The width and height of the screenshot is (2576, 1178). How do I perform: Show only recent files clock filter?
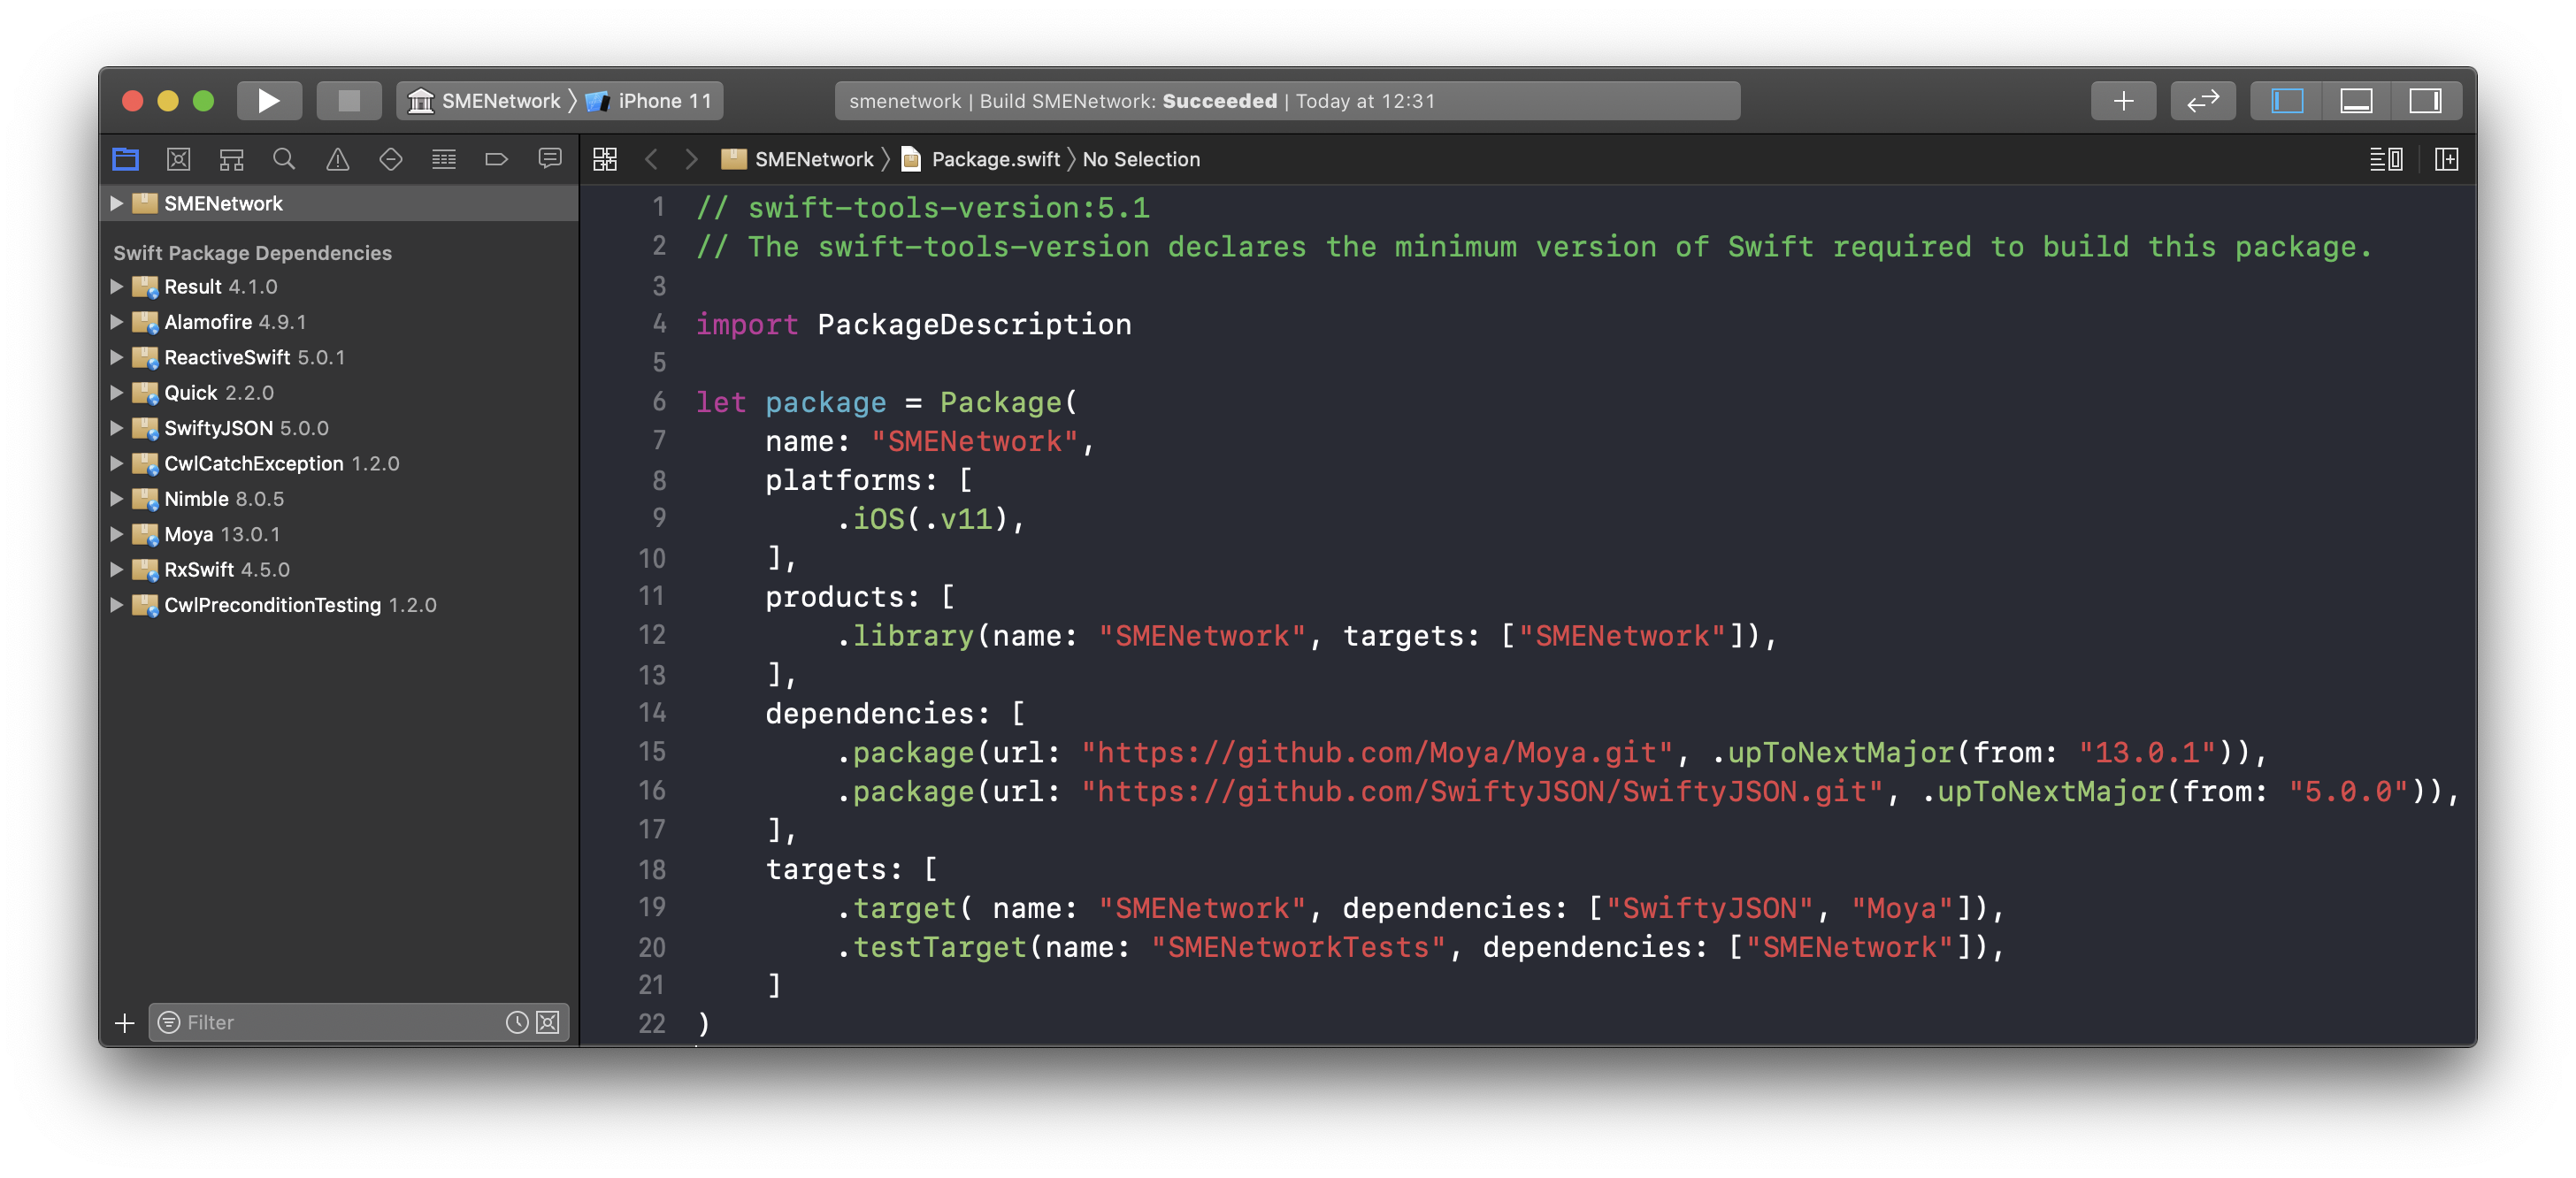517,1023
